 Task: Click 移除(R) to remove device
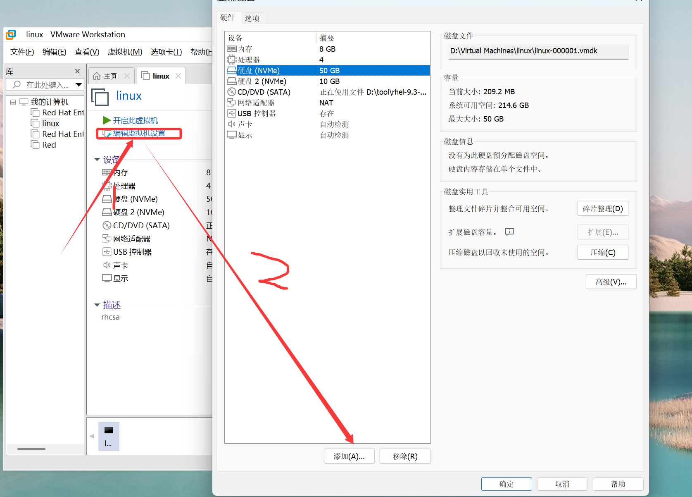[405, 456]
